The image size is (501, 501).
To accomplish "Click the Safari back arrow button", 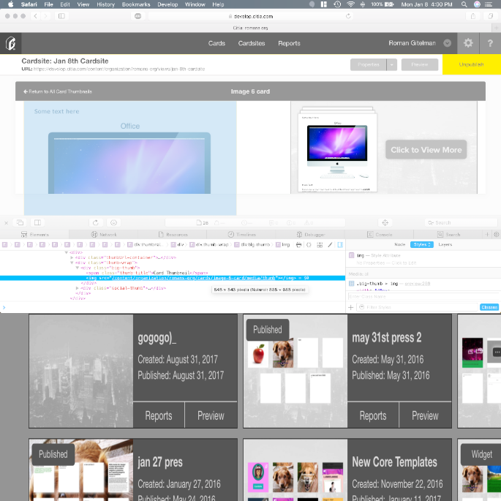I will click(x=36, y=15).
